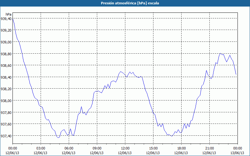
Task: Click the 938,40 y-axis value
Action: coord(6,77)
